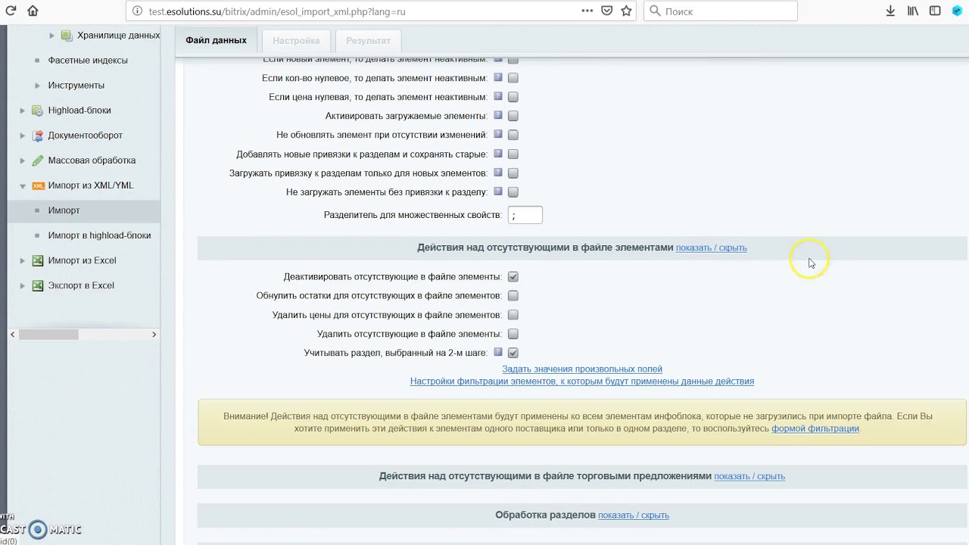Uncheck 'Деактивировать отсутствующие в файле элементы'
This screenshot has width=969, height=545.
point(513,277)
